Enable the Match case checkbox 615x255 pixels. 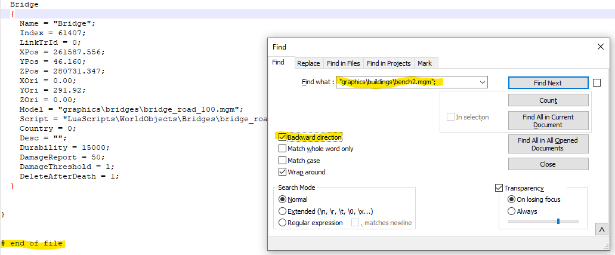click(x=282, y=160)
